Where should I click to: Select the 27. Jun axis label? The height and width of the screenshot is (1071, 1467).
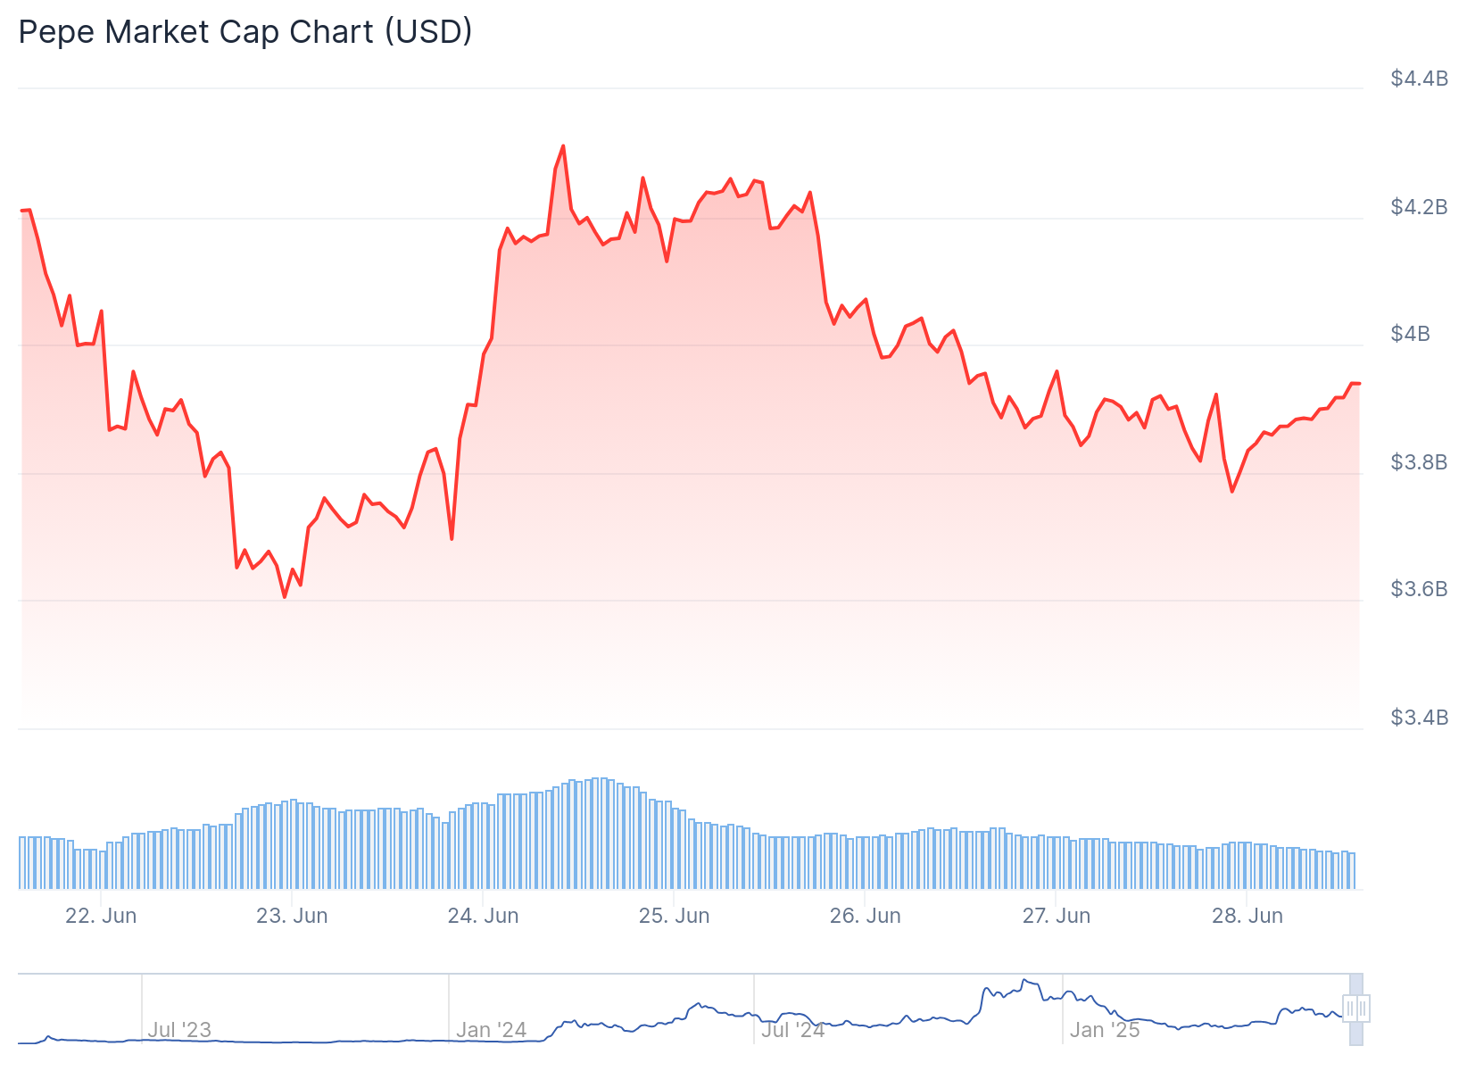[x=1056, y=916]
